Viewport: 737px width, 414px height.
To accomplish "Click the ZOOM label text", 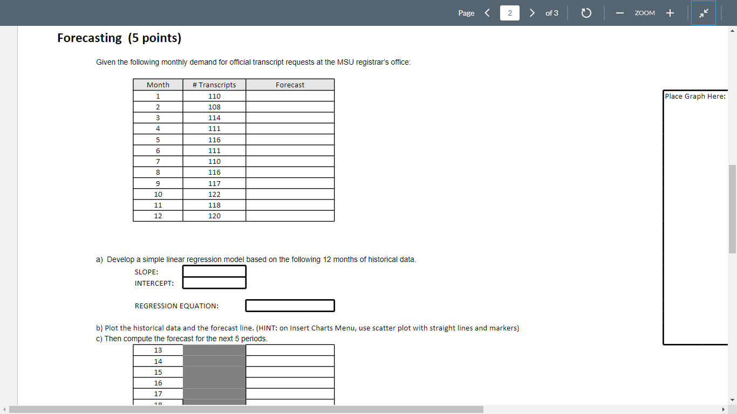I will tap(645, 12).
